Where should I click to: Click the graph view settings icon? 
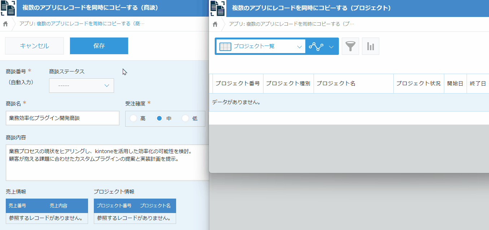[316, 46]
